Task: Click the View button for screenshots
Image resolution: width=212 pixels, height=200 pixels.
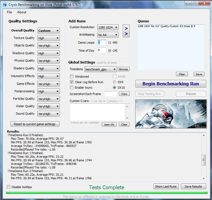Action: (x=124, y=94)
